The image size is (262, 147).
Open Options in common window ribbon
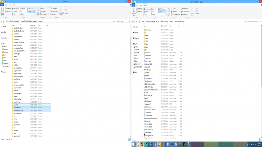pyautogui.click(x=66, y=11)
